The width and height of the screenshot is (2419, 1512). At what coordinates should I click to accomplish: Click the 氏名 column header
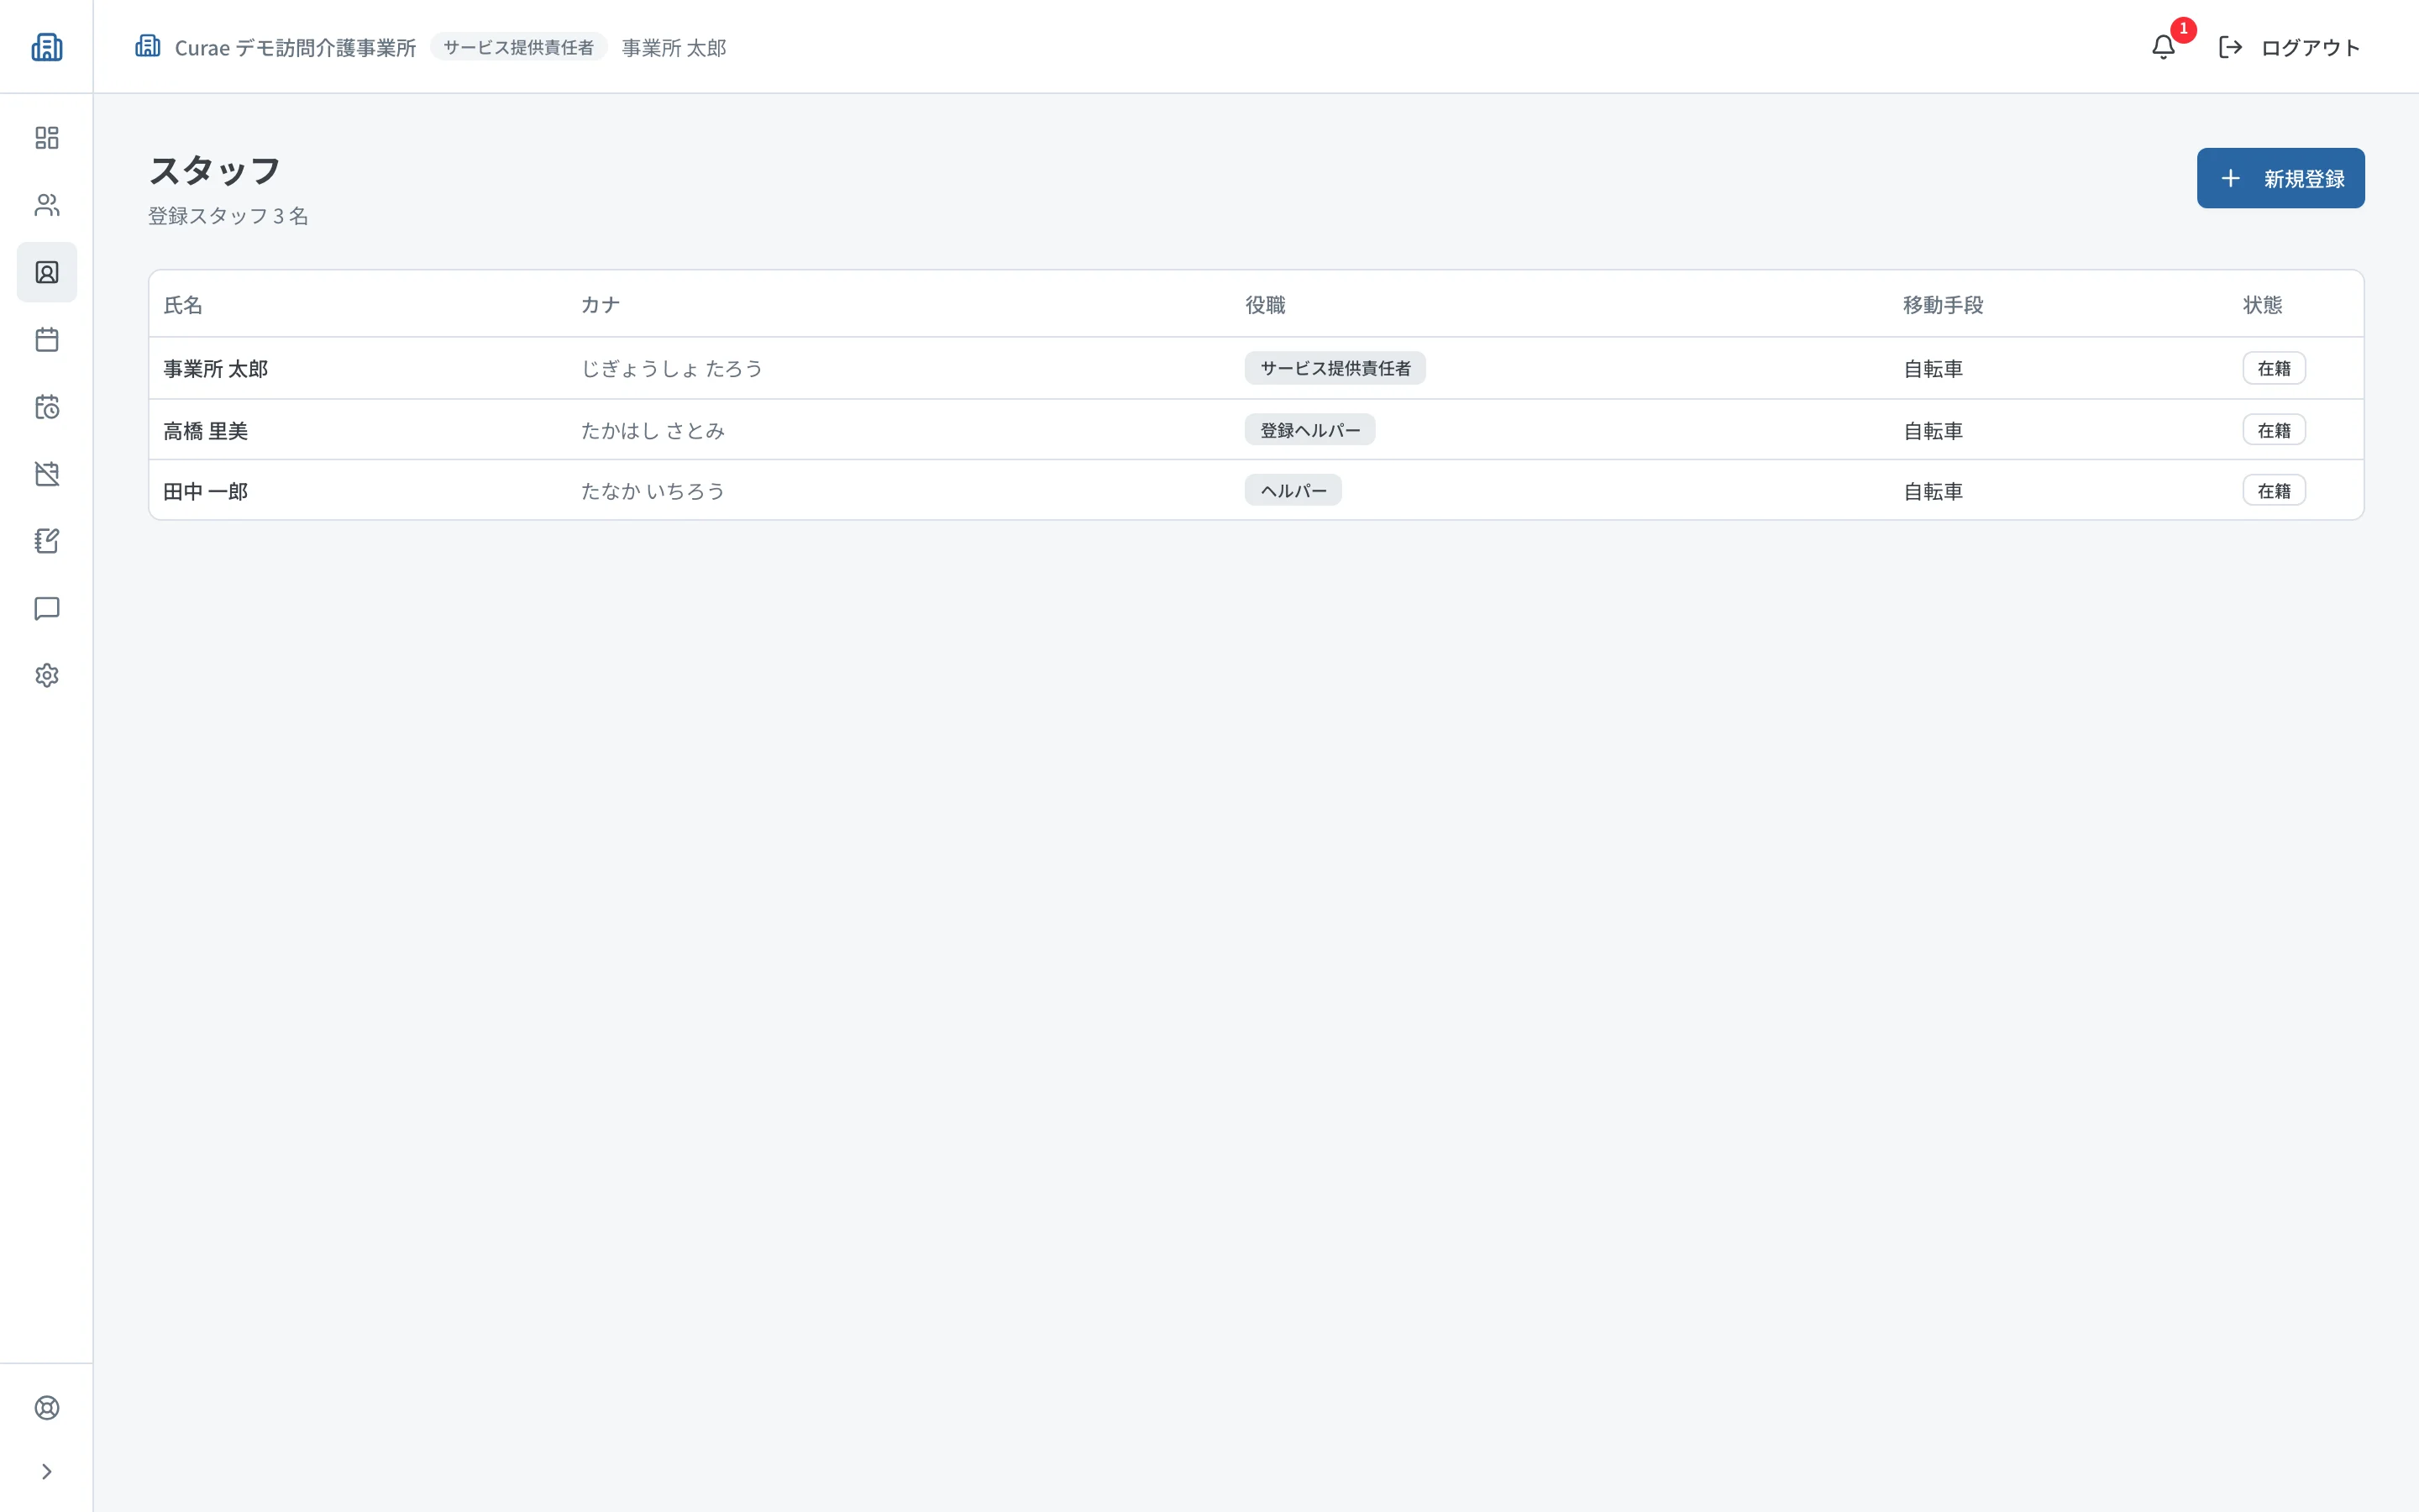tap(183, 305)
